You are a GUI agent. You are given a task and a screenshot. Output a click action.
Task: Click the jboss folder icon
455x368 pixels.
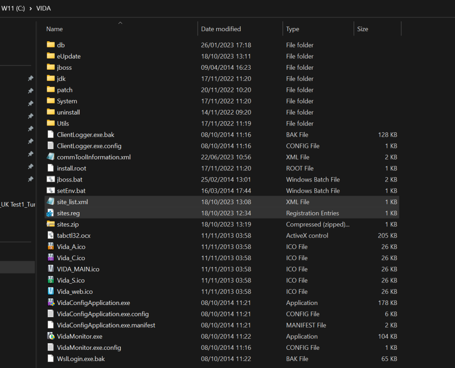coord(51,67)
